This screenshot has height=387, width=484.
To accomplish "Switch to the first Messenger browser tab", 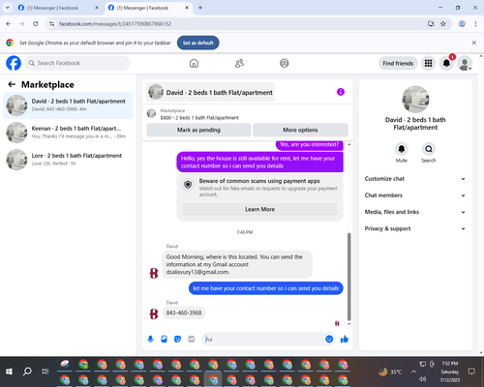I will (x=58, y=8).
